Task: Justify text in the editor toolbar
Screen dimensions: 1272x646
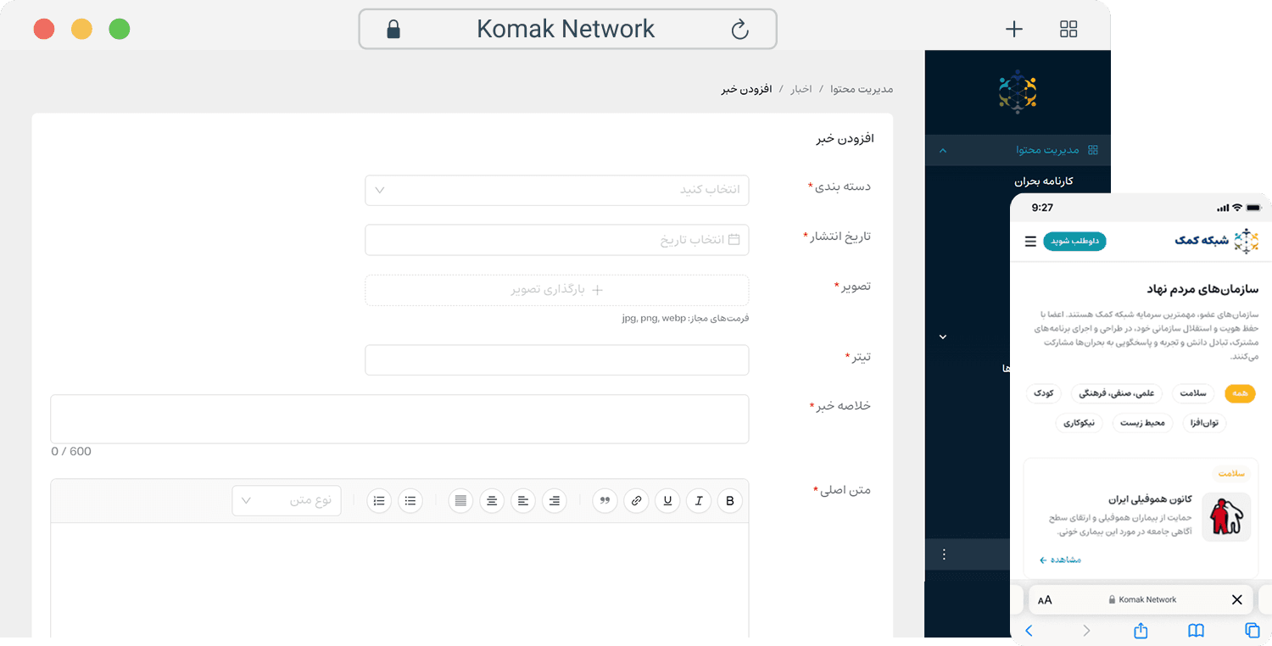Action: [x=460, y=501]
